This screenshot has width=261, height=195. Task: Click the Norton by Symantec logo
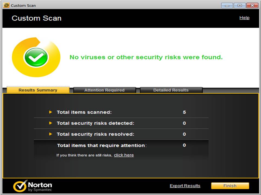pyautogui.click(x=33, y=186)
